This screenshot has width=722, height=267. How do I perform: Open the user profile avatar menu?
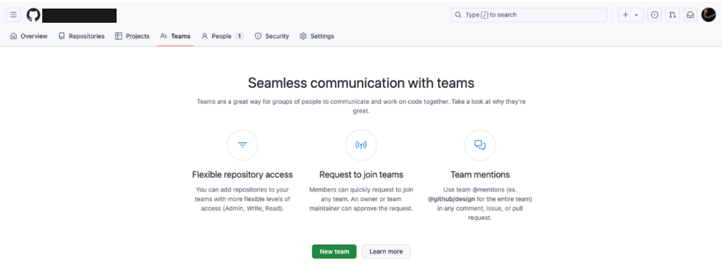coord(709,15)
